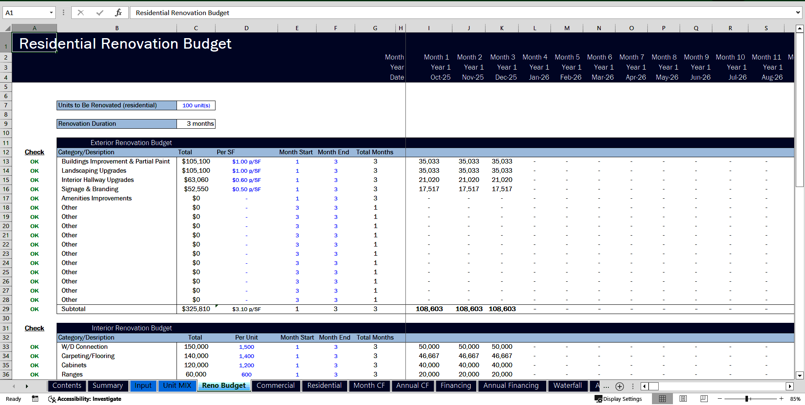805x405 pixels.
Task: Open the Name Box dropdown
Action: (51, 13)
